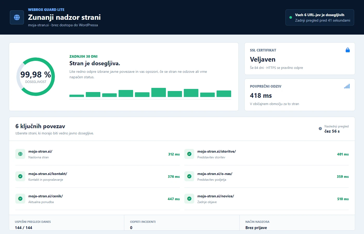This screenshot has width=364, height=234.
Task: Open the moja-stran.si/novice/ link
Action: [216, 196]
